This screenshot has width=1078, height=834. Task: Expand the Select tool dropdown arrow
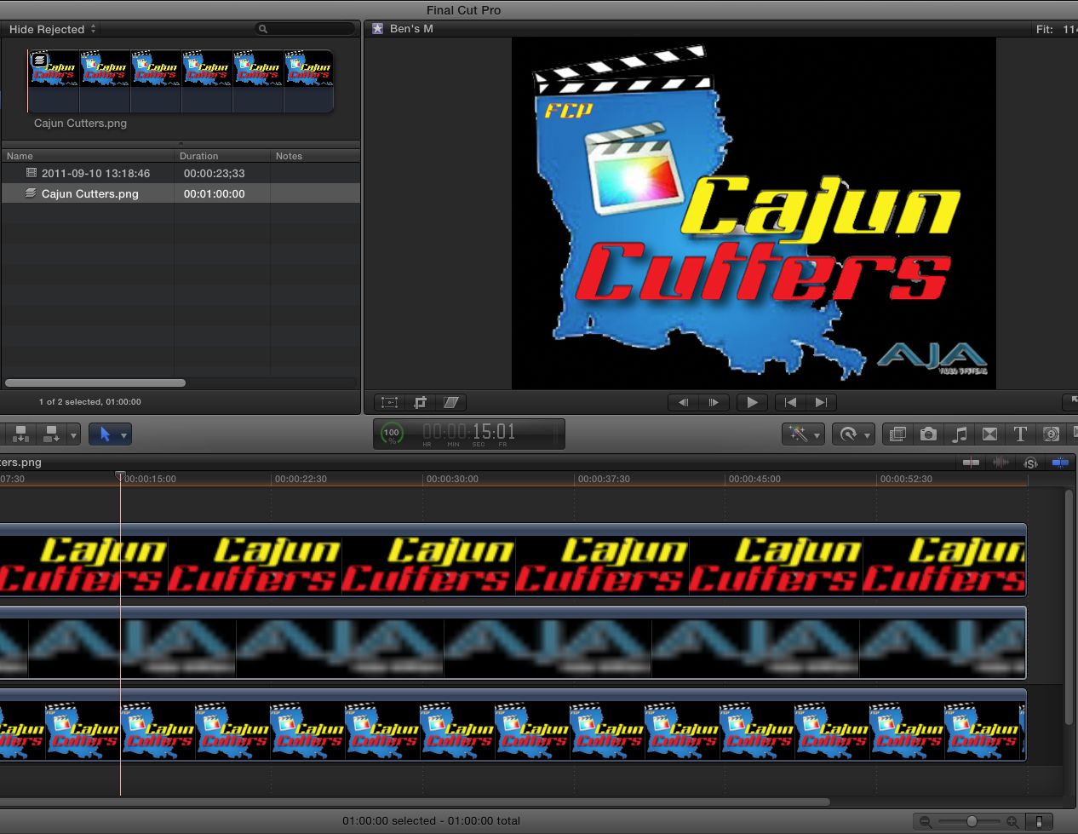[123, 434]
